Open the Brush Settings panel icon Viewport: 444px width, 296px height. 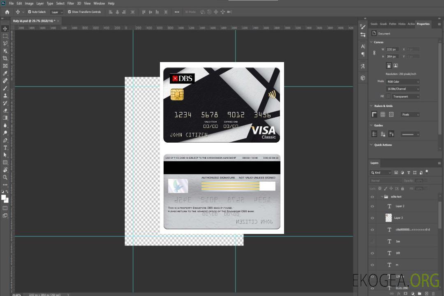[x=363, y=27]
